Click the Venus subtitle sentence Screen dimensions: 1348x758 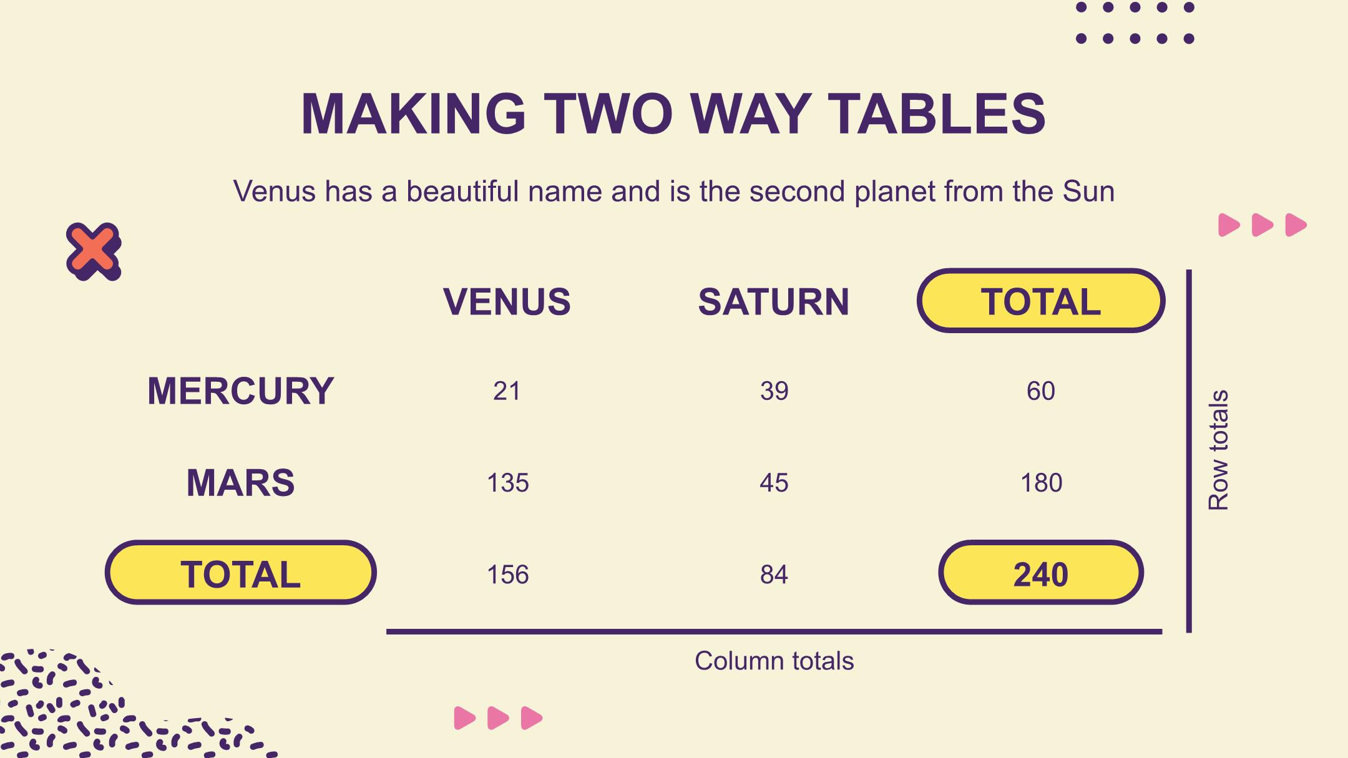click(674, 192)
